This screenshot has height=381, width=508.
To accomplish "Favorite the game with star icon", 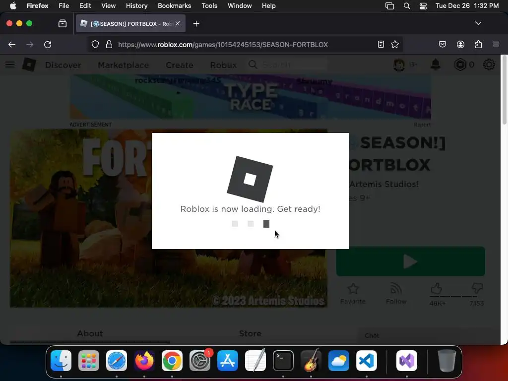I will (x=353, y=293).
